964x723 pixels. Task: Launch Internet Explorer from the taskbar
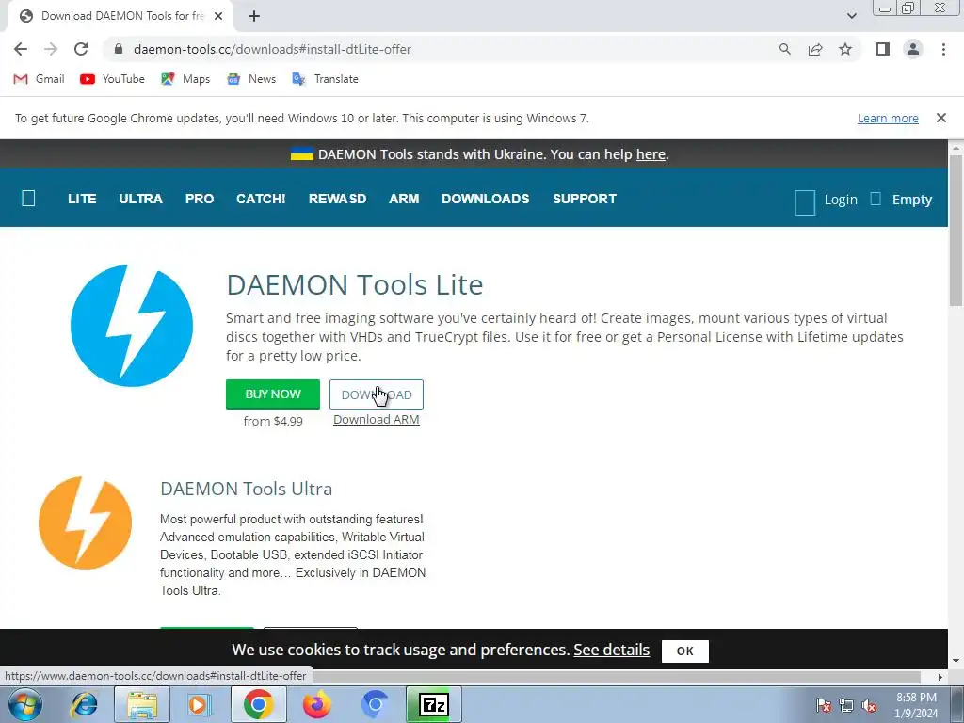pos(84,704)
